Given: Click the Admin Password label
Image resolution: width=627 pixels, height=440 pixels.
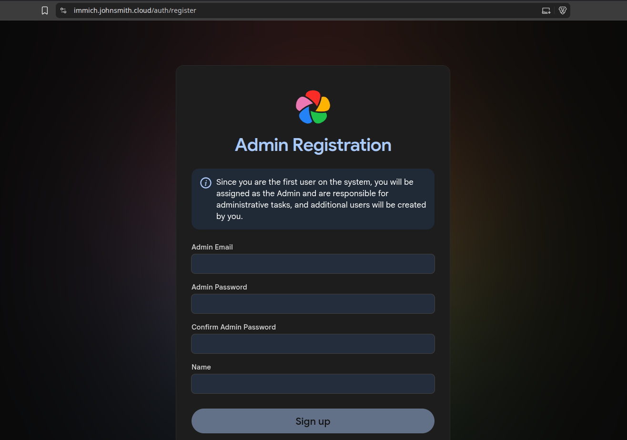Looking at the screenshot, I should pyautogui.click(x=219, y=287).
